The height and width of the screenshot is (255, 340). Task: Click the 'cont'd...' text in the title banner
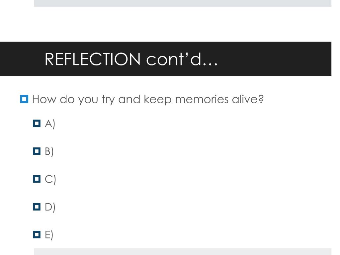(182, 59)
